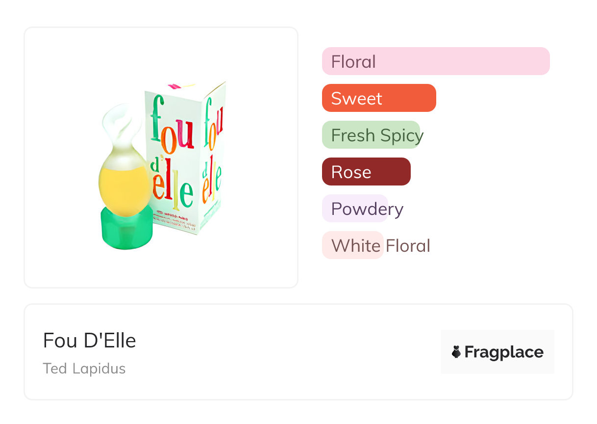
Task: Select the pink Floral accord bar
Action: click(x=435, y=61)
